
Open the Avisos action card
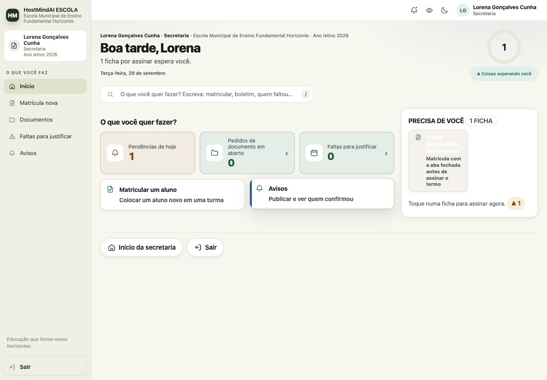[x=322, y=193]
